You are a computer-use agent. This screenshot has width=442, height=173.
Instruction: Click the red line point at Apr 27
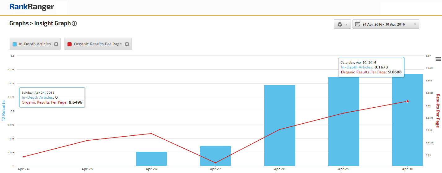pyautogui.click(x=216, y=163)
